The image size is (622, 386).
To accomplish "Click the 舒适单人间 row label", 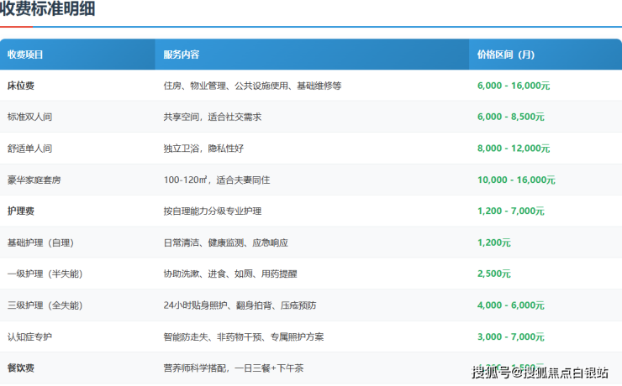I will 29,149.
